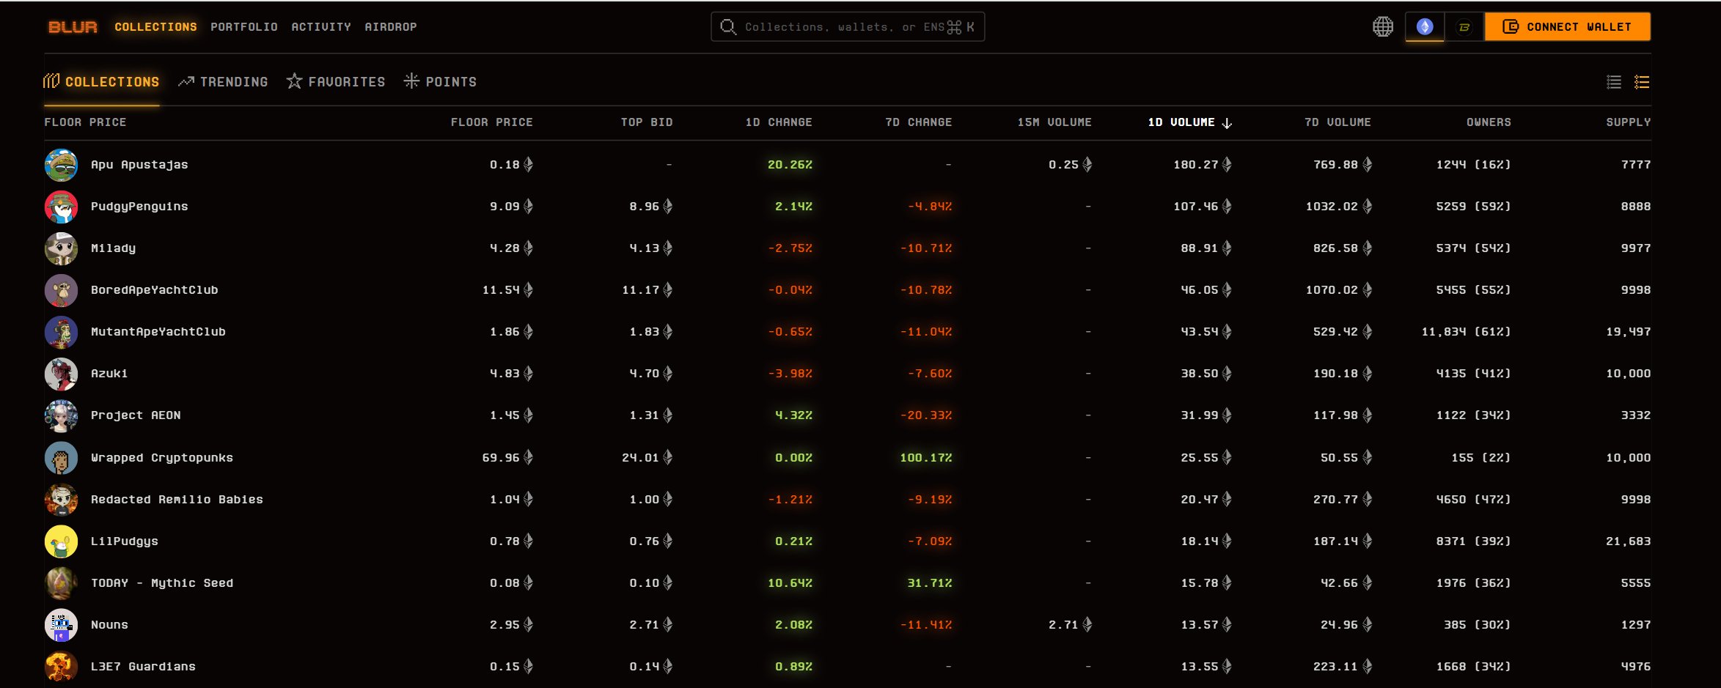Open the Collections top nav item
The image size is (1721, 688).
[x=155, y=27]
